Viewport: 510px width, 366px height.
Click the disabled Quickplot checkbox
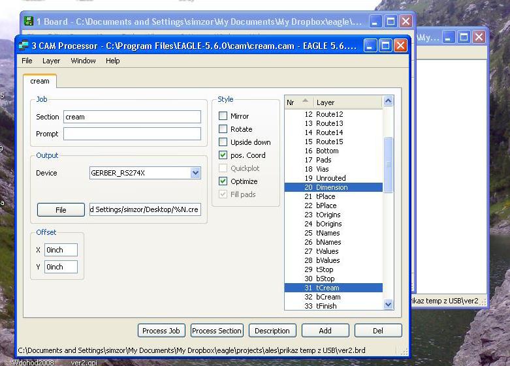point(223,168)
